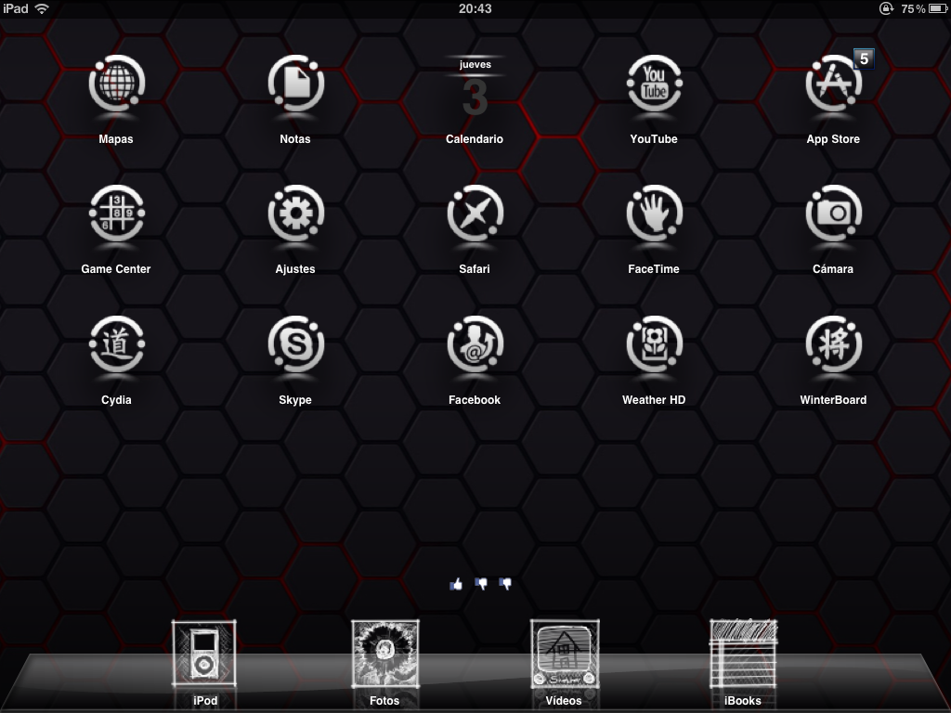Launch Vídeos from the dock

tap(564, 654)
